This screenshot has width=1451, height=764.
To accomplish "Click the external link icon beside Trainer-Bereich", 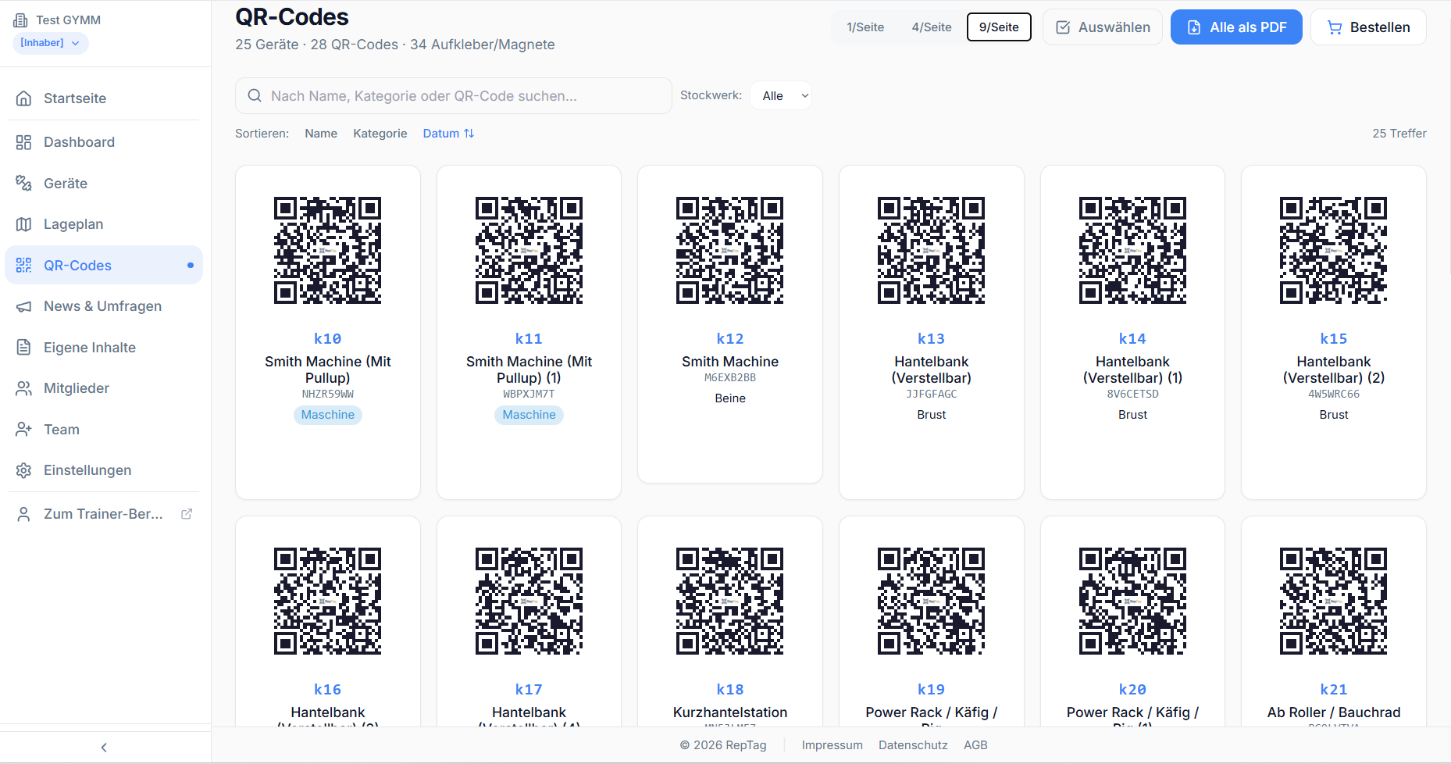I will 187,514.
